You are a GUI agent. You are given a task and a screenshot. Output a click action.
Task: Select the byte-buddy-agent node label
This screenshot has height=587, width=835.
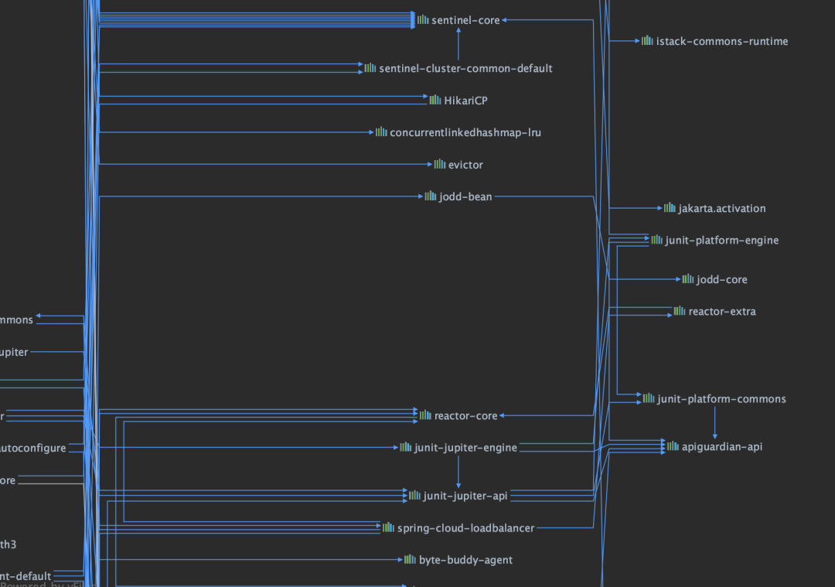tap(465, 560)
